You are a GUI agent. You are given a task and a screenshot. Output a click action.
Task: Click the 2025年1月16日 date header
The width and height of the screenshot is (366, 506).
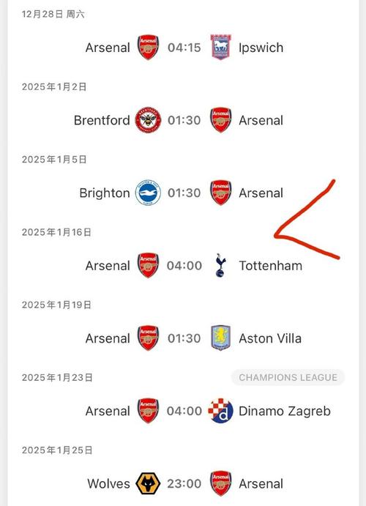(x=56, y=232)
